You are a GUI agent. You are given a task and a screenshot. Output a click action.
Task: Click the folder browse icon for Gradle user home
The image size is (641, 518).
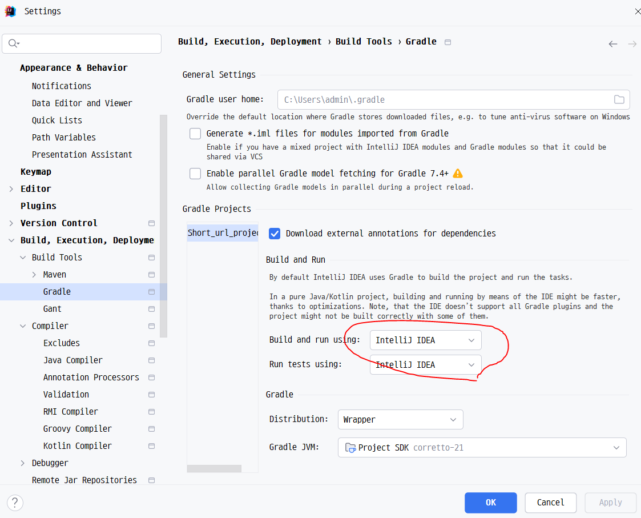[x=619, y=99]
